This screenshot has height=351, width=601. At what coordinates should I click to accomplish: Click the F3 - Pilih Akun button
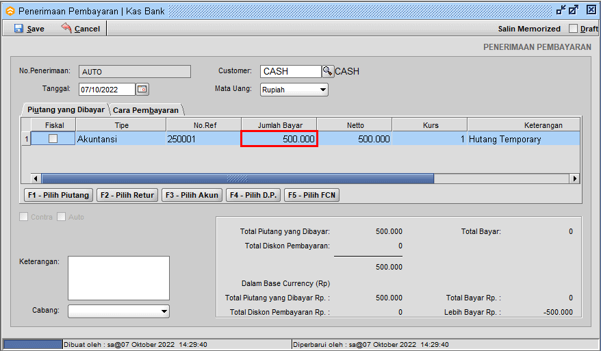(192, 195)
